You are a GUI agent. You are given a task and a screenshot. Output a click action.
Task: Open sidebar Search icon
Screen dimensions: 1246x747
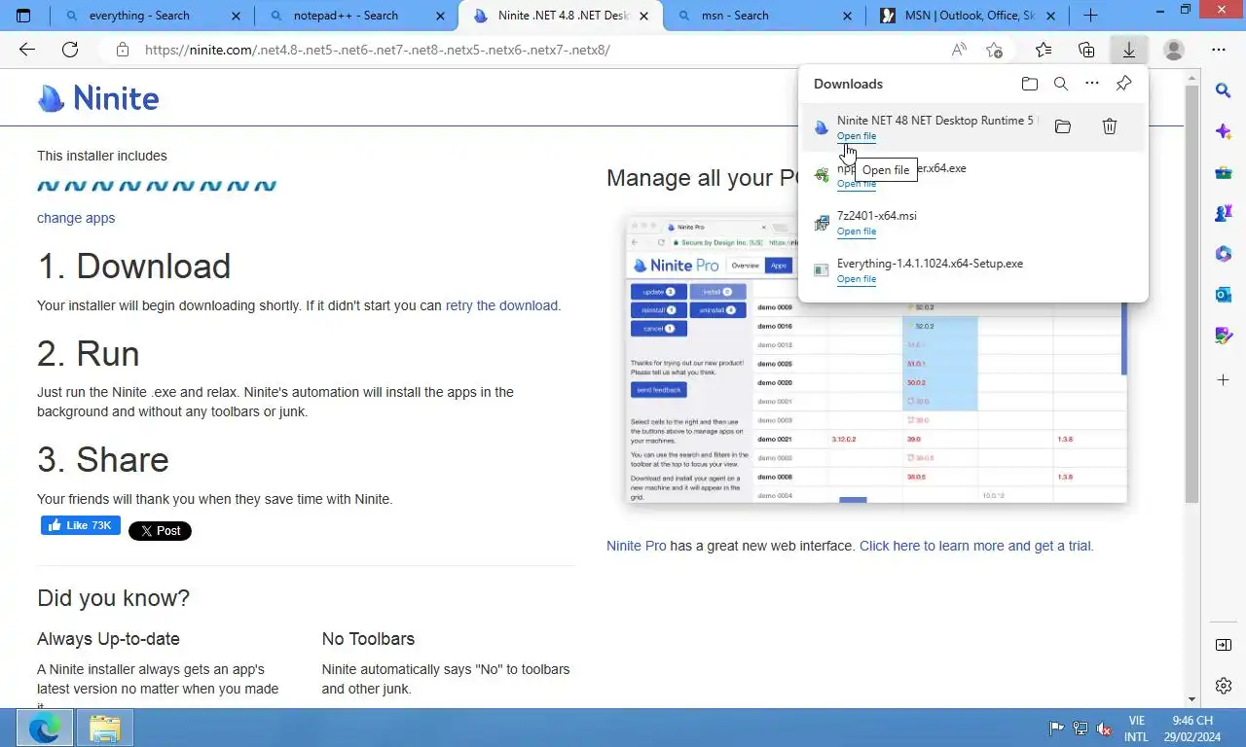pyautogui.click(x=1224, y=90)
